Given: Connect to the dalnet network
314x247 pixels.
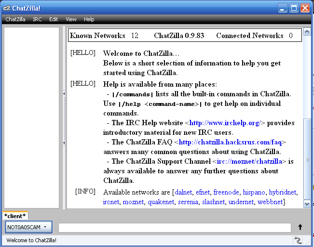Looking at the screenshot, I should click(x=183, y=192).
